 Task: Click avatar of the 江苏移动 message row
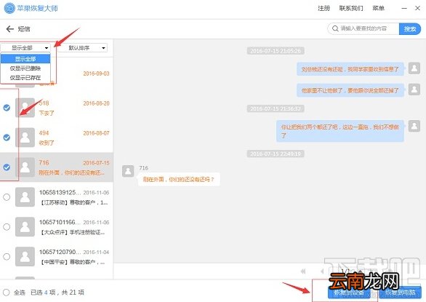(25, 197)
